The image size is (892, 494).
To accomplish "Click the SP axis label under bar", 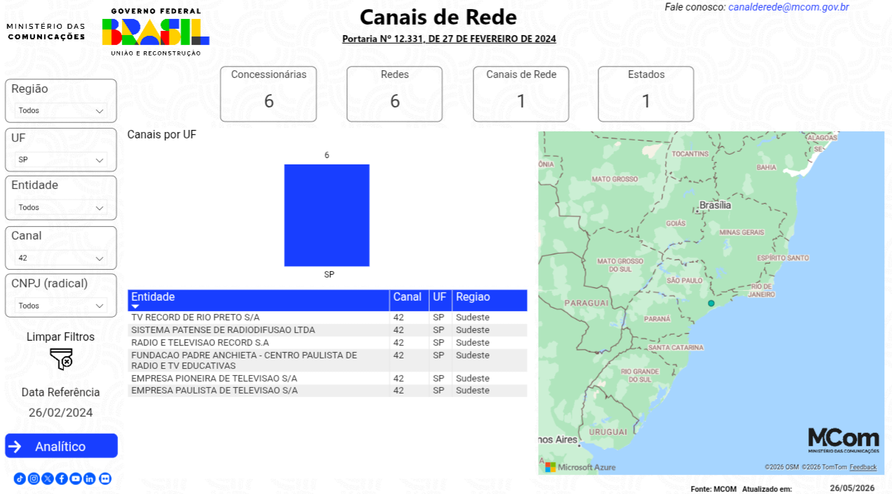I will pyautogui.click(x=329, y=275).
